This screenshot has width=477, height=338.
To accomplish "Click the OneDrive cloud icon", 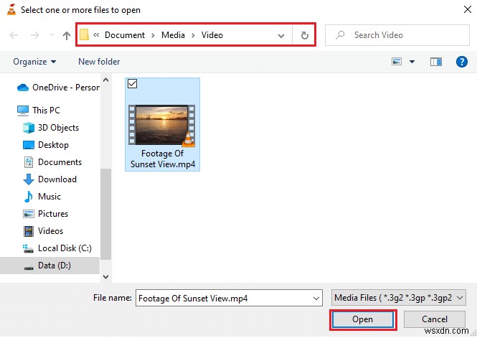I will pyautogui.click(x=23, y=88).
